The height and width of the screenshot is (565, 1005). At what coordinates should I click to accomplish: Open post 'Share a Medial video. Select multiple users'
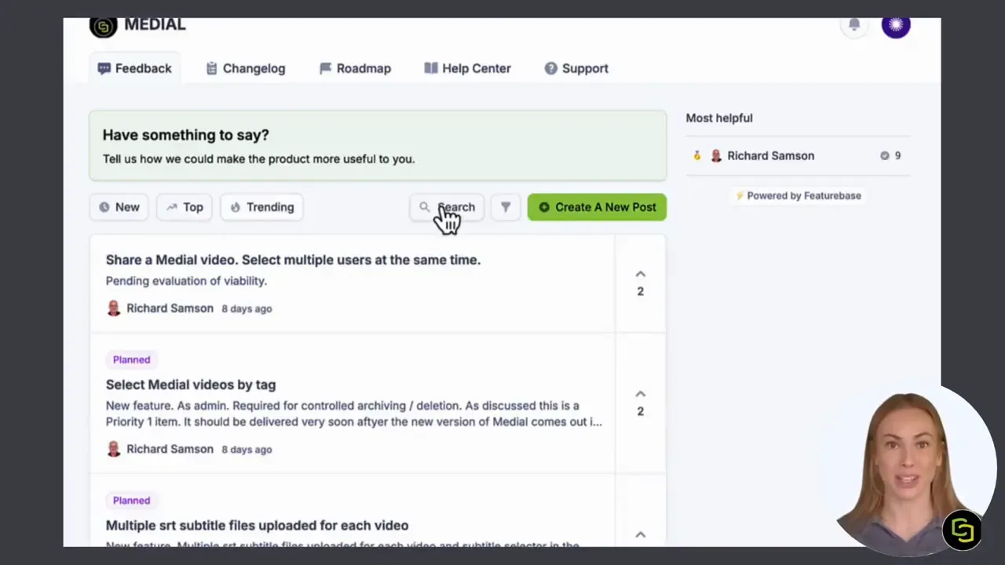(x=293, y=260)
